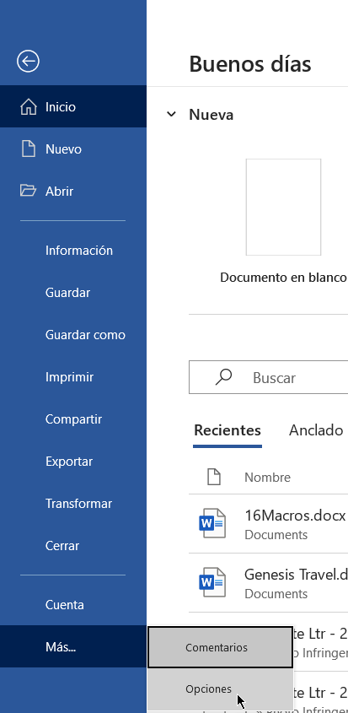Choose Exportar in the sidebar
Screen dimensions: 348x713
point(69,462)
